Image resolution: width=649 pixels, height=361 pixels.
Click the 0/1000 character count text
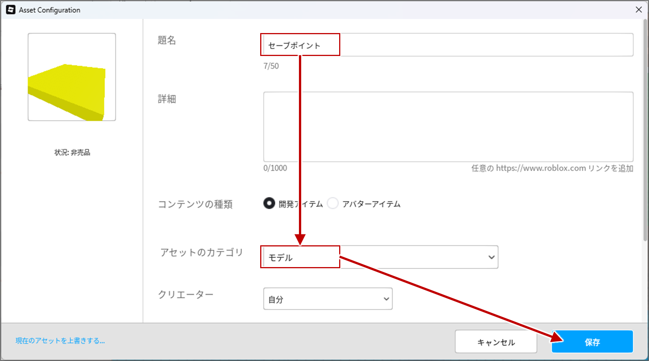click(x=275, y=168)
